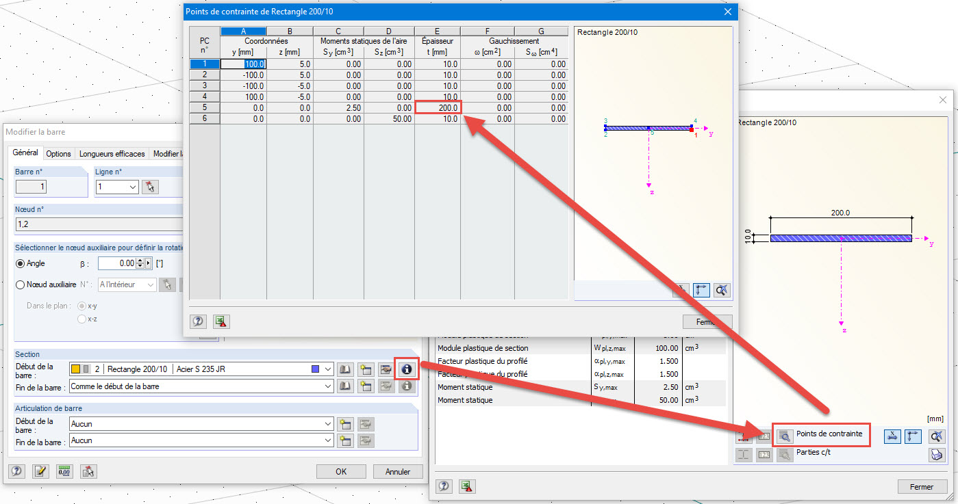Viewport: 958px width, 504px height.
Task: Click the yellow section color swatch
Action: (76, 369)
